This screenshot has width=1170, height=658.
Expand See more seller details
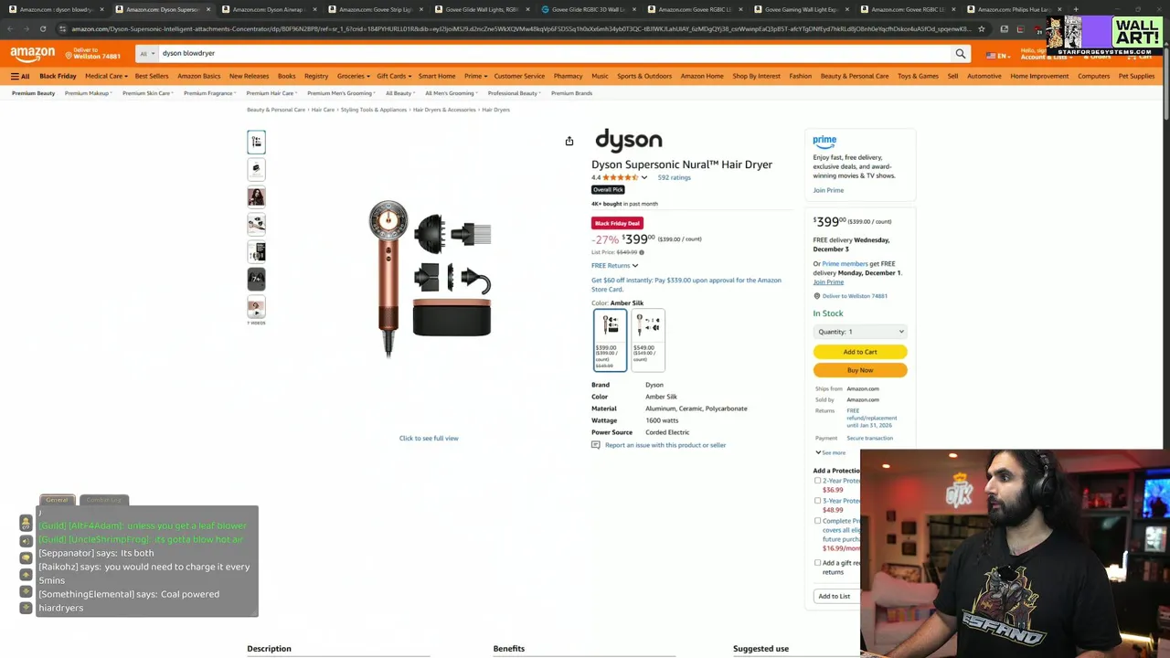tap(831, 452)
